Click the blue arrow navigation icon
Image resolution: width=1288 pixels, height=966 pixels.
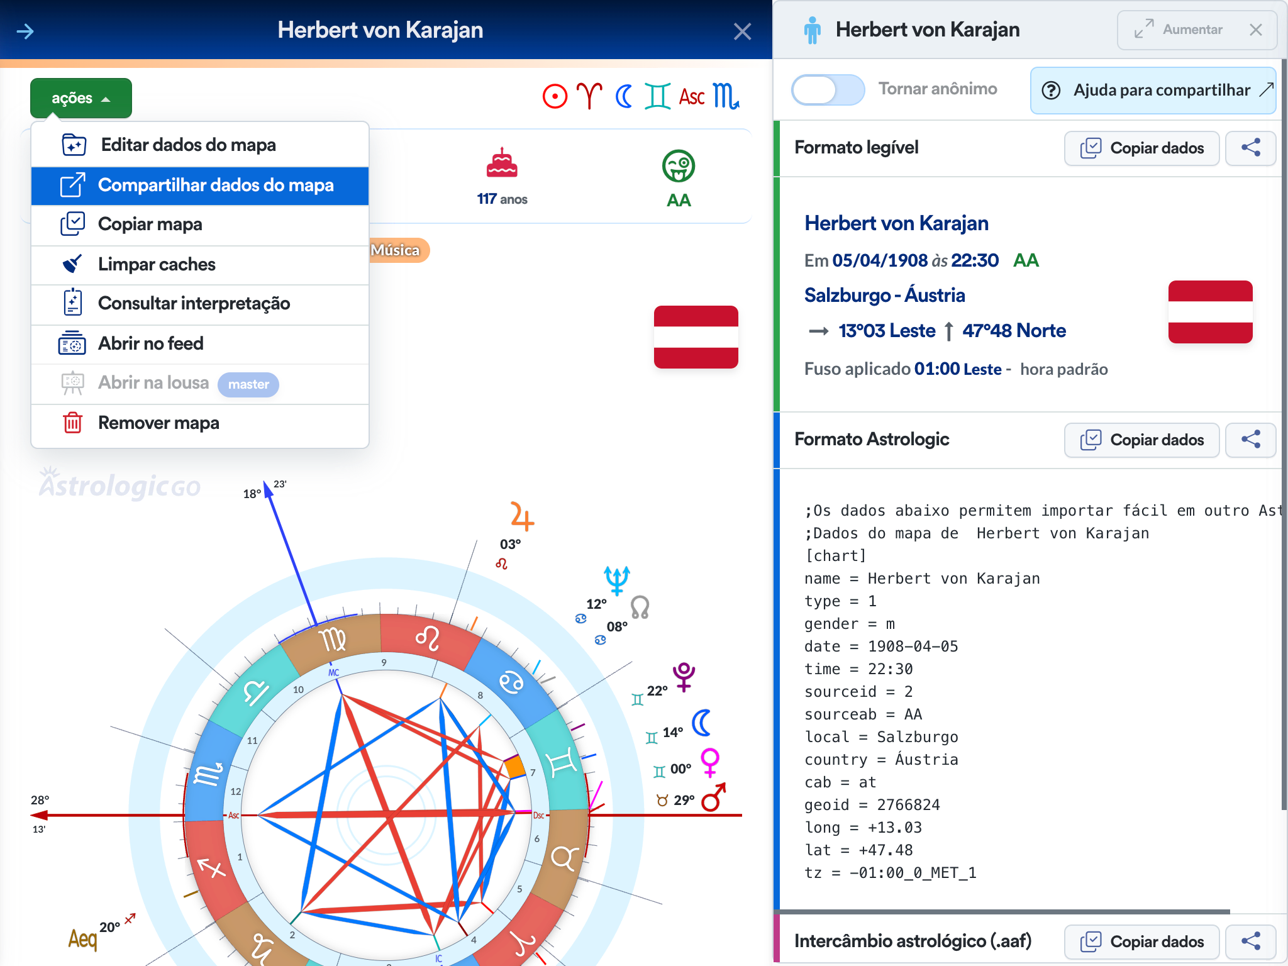coord(25,31)
